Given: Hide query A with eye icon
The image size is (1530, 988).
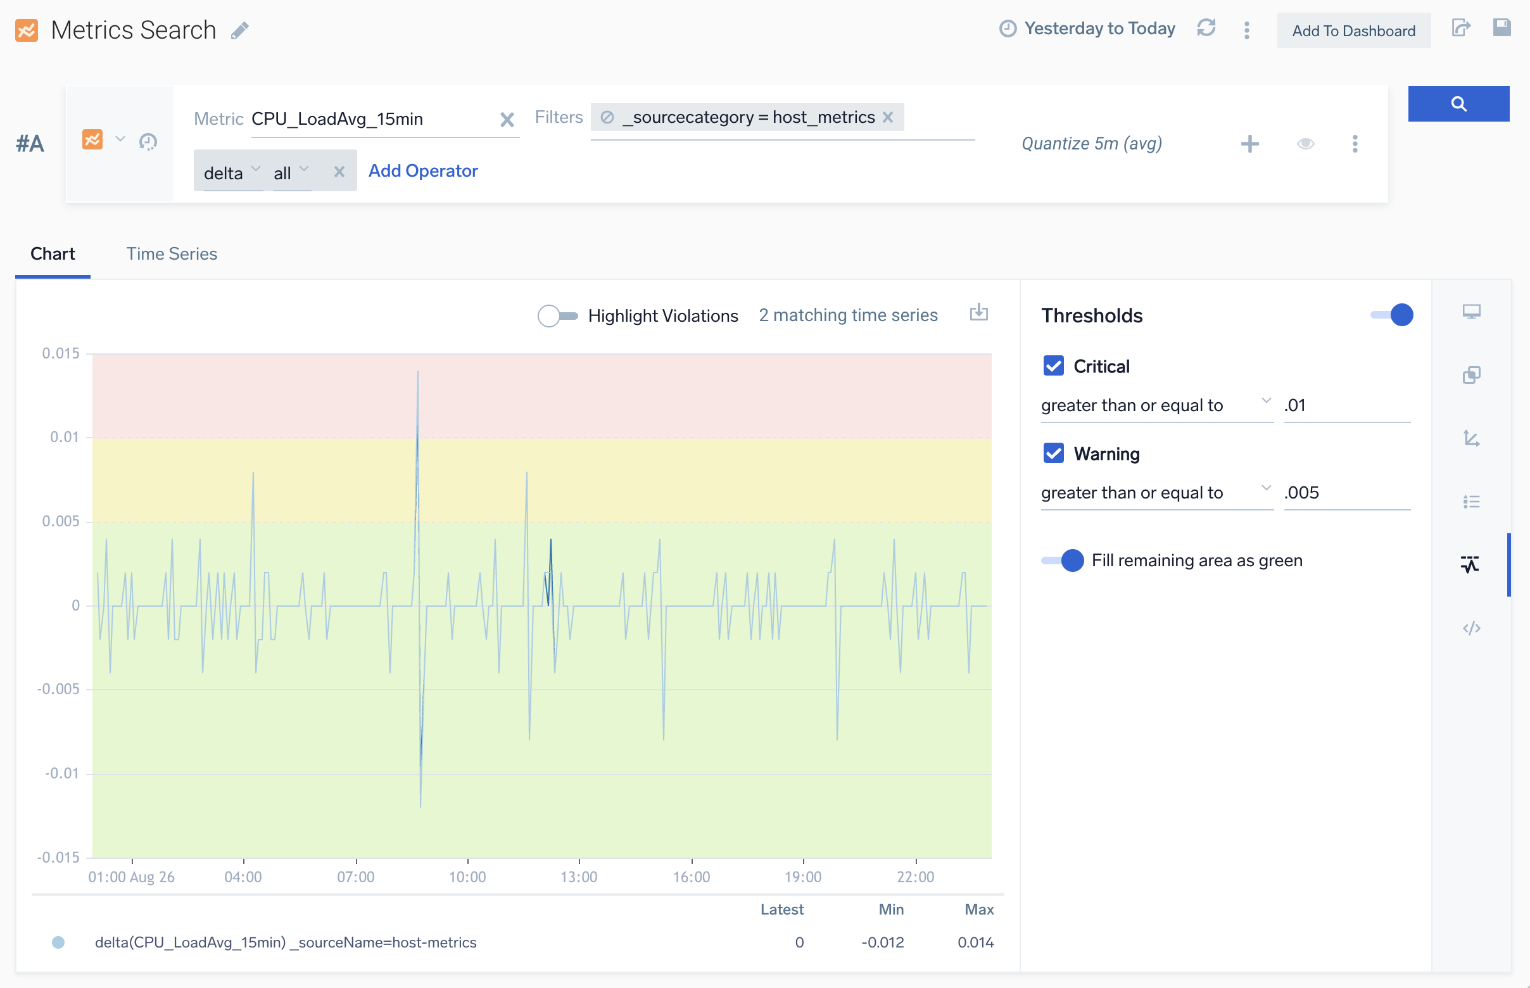Looking at the screenshot, I should pyautogui.click(x=1305, y=144).
